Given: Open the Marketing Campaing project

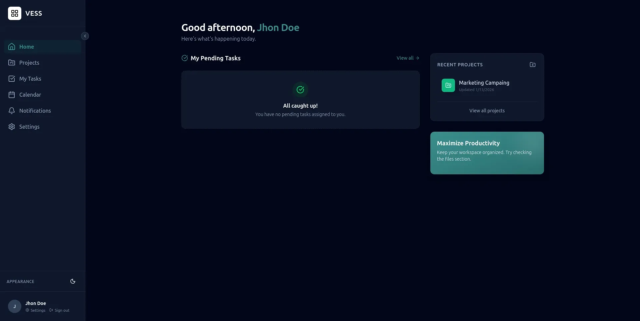Looking at the screenshot, I should pos(484,83).
